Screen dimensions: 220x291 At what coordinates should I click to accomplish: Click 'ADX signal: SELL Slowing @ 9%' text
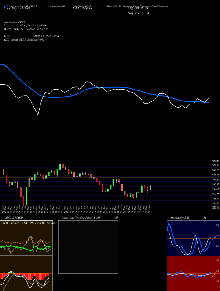[x=24, y=40]
